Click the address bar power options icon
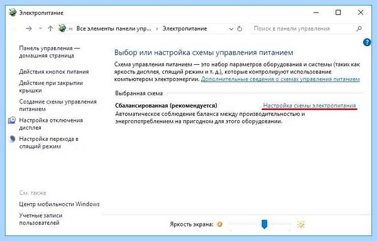The height and width of the screenshot is (241, 377). pyautogui.click(x=62, y=28)
